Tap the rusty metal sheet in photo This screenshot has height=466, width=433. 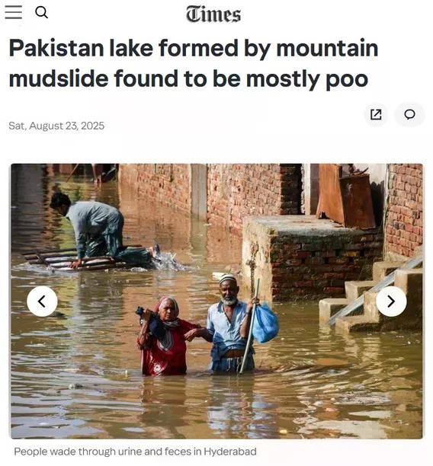pos(345,196)
